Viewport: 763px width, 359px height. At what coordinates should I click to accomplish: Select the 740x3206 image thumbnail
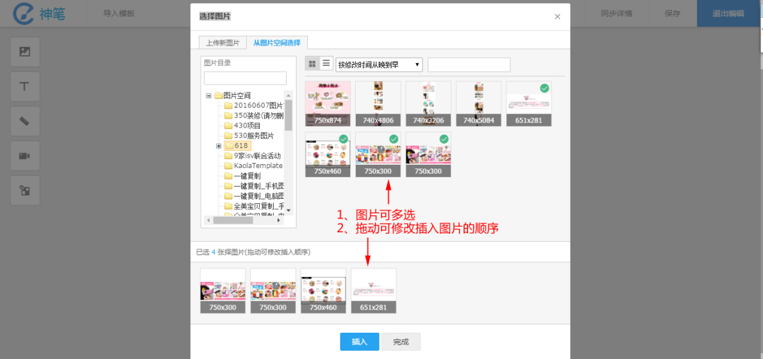pyautogui.click(x=428, y=104)
